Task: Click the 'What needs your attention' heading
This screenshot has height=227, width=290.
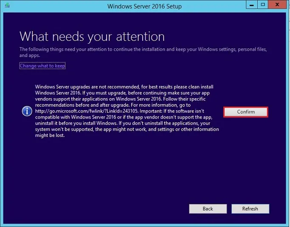Action: click(x=92, y=37)
